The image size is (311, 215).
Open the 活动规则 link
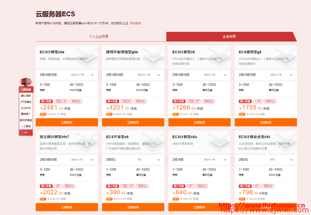coord(135,23)
